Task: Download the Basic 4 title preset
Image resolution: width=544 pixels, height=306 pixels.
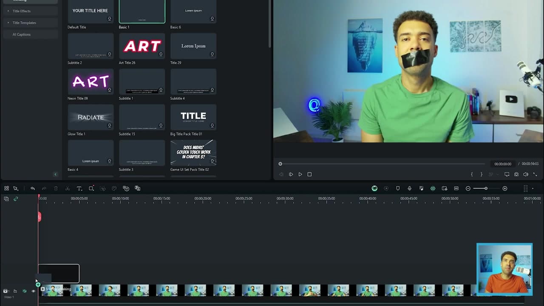Action: [x=109, y=161]
